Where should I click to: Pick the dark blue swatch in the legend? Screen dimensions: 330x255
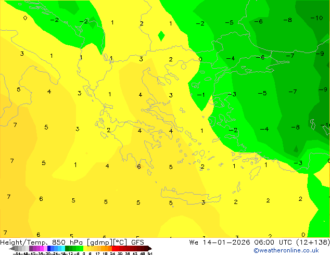click(x=49, y=248)
